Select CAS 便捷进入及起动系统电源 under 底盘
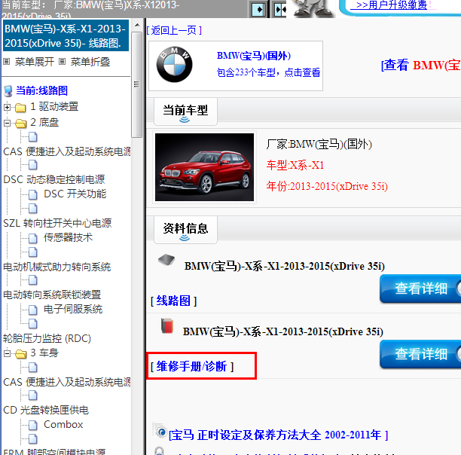 pyautogui.click(x=67, y=151)
